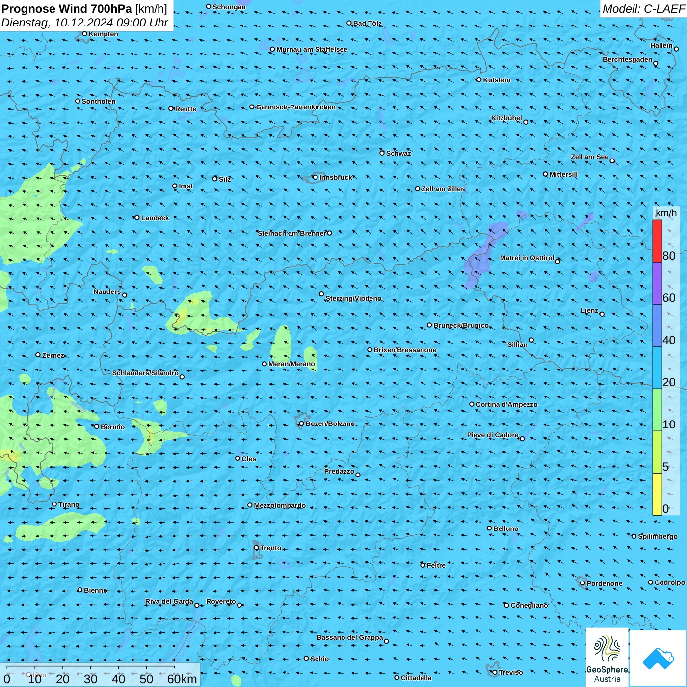Click the Zell am See label
687x687 pixels.
[589, 157]
